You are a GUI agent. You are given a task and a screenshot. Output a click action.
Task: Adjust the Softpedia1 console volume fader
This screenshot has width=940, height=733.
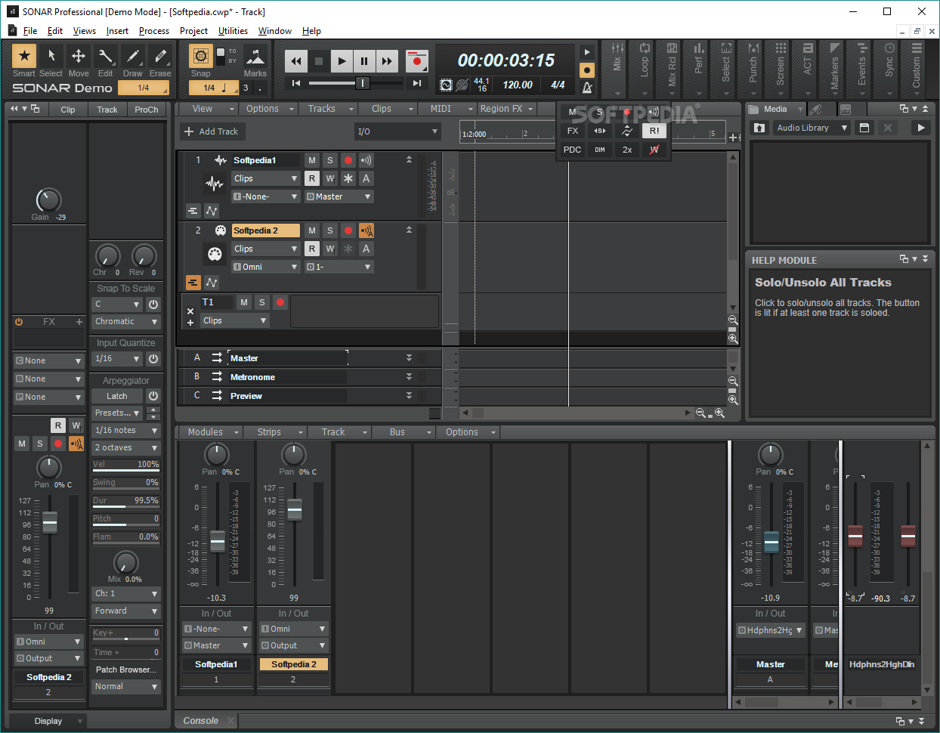pos(218,541)
